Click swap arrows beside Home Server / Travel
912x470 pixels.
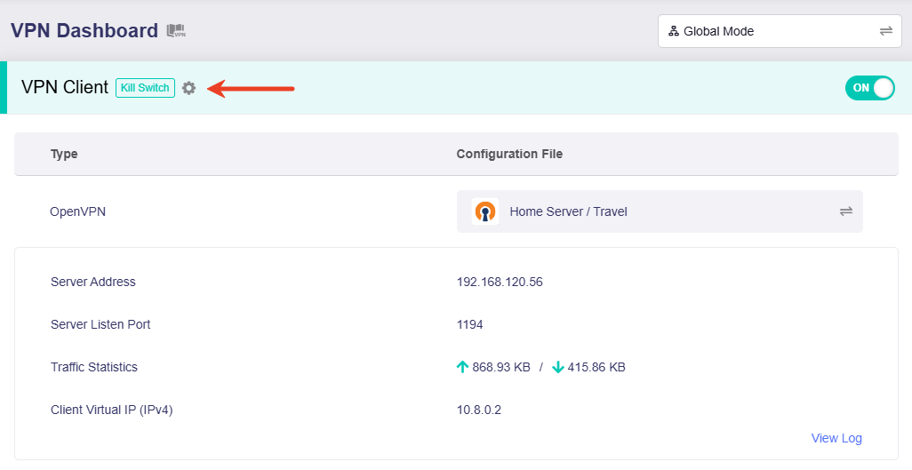pos(845,211)
